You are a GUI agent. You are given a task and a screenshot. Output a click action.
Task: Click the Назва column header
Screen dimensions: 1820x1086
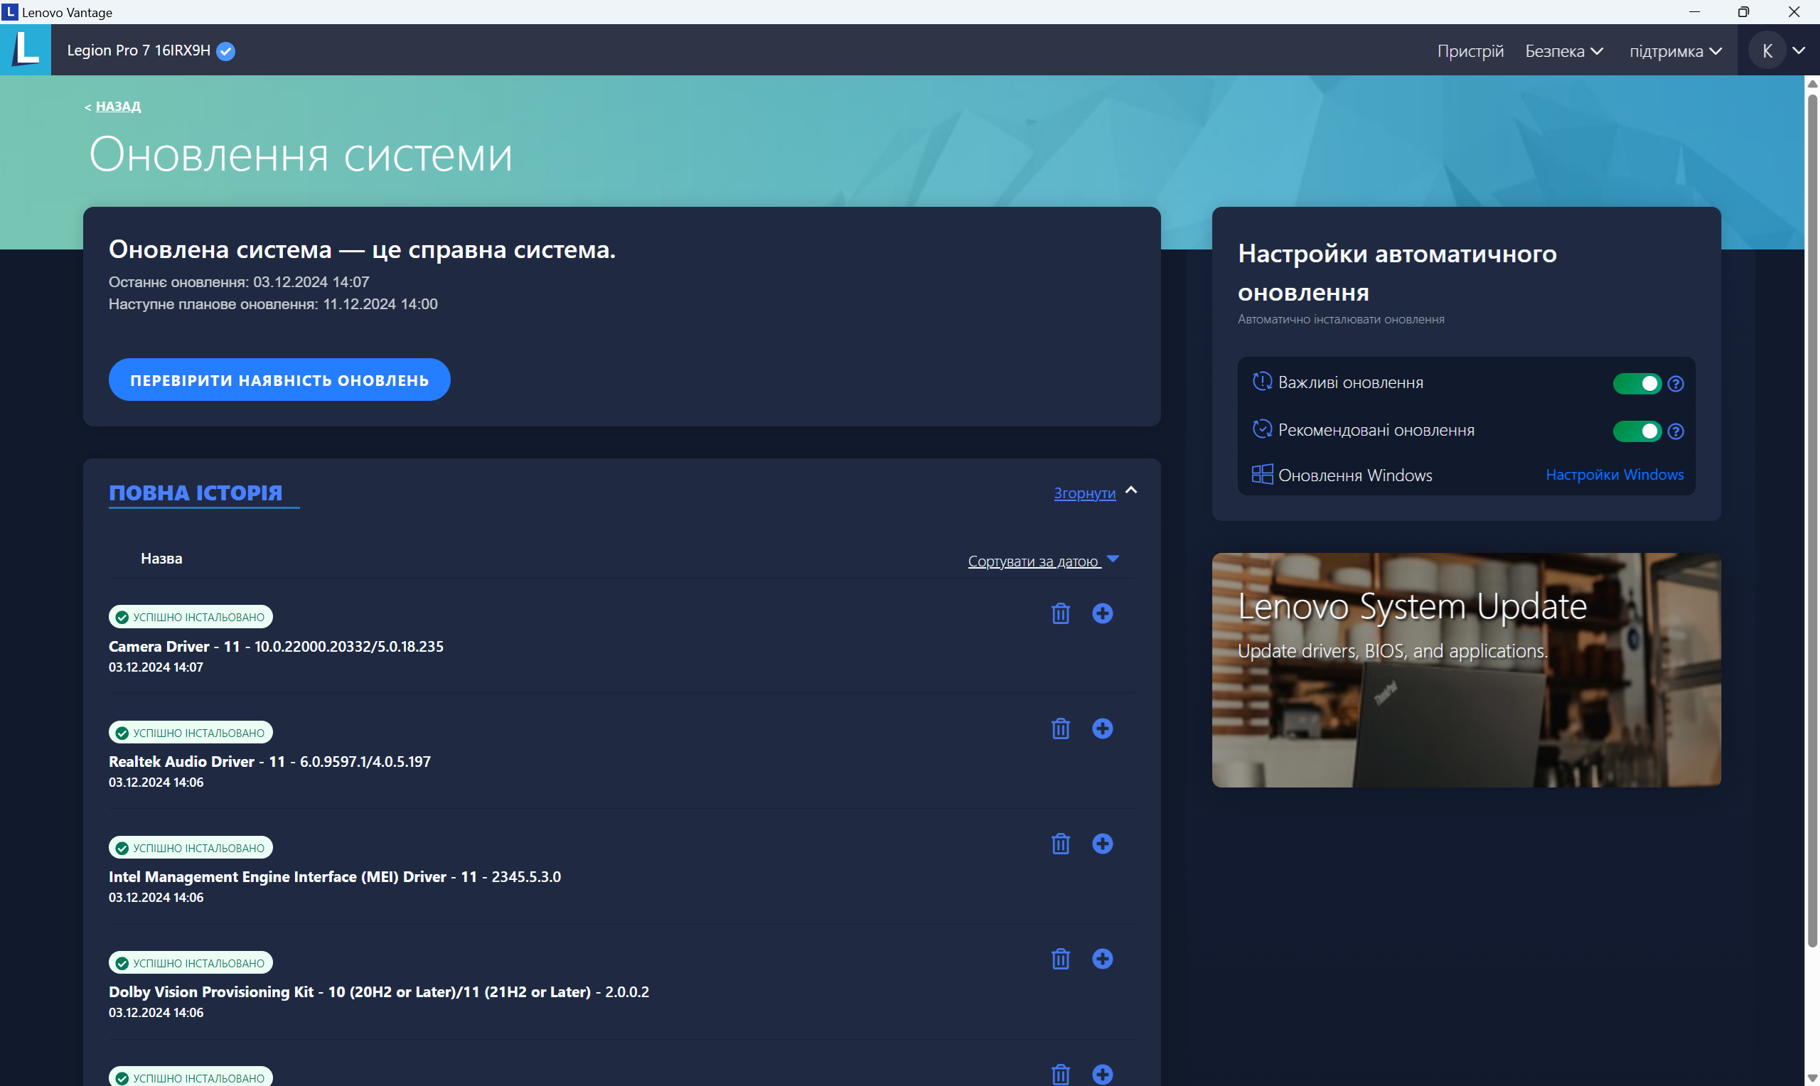point(161,559)
